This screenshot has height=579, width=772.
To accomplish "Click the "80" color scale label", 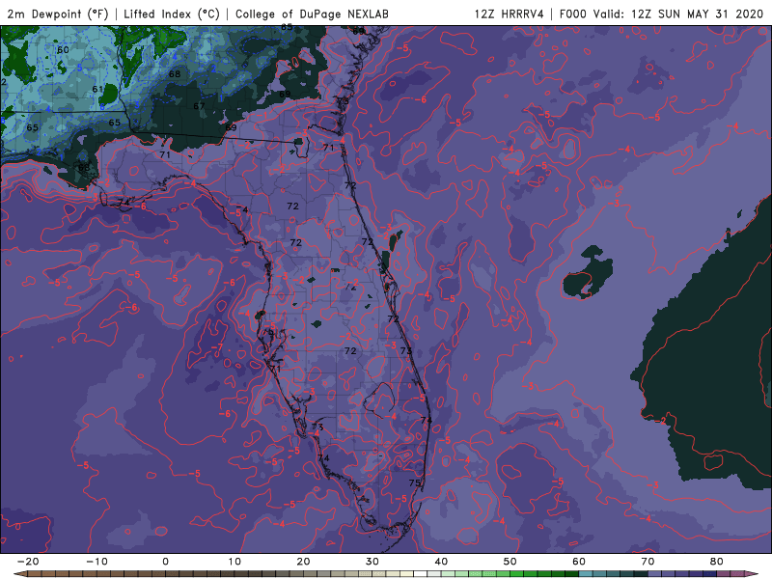I will pyautogui.click(x=717, y=562).
